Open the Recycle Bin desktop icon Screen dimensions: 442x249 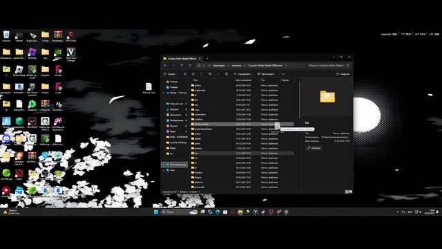(x=6, y=37)
